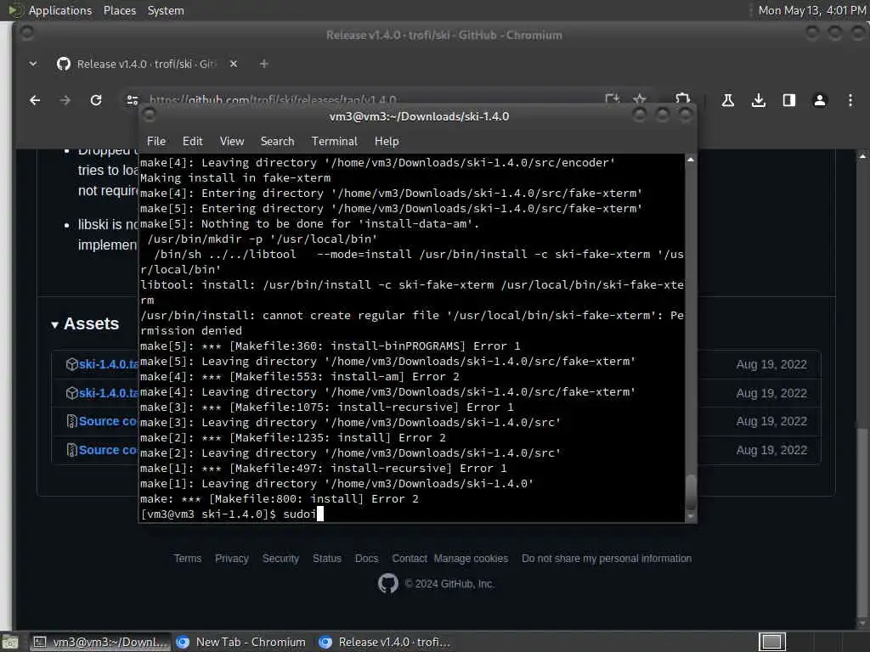Download the second ski-1.4.0 tarball asset
Screen dimensions: 870x652
tap(108, 393)
